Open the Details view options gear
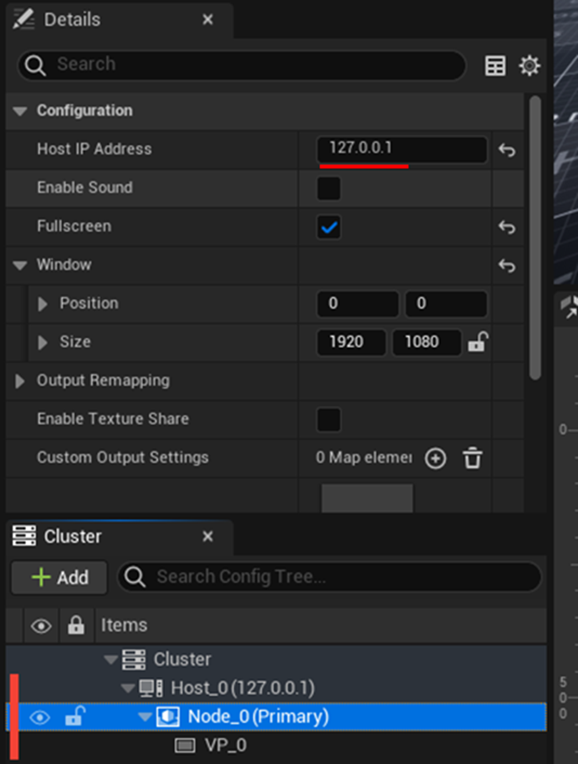The width and height of the screenshot is (578, 764). point(529,65)
